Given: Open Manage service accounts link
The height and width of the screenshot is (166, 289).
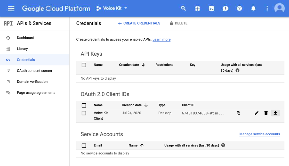Looking at the screenshot, I should [260, 134].
